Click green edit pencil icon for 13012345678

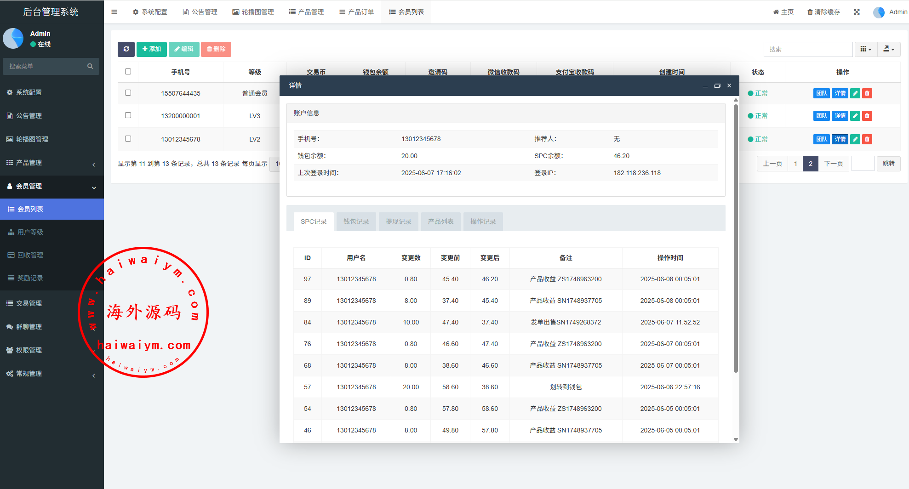(855, 139)
